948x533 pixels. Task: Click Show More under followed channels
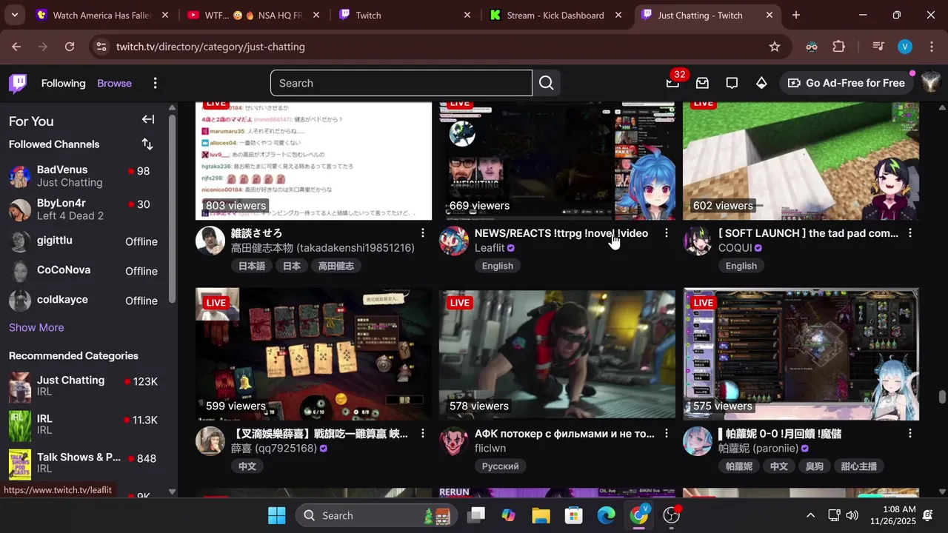[36, 327]
